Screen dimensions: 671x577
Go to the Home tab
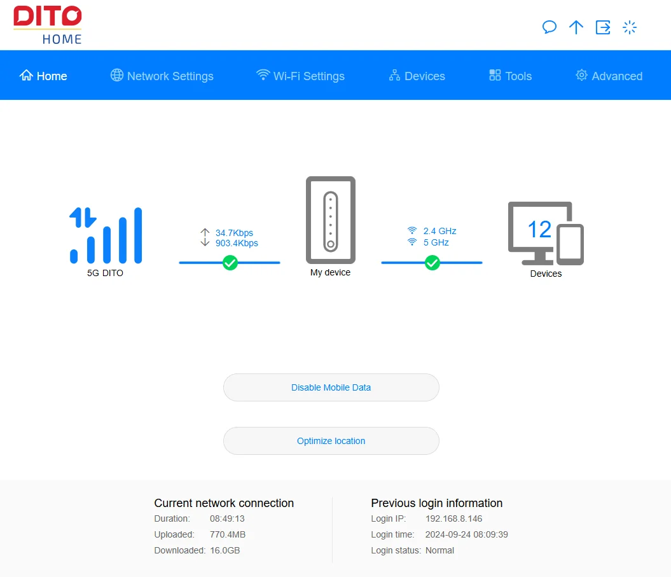[x=43, y=76]
